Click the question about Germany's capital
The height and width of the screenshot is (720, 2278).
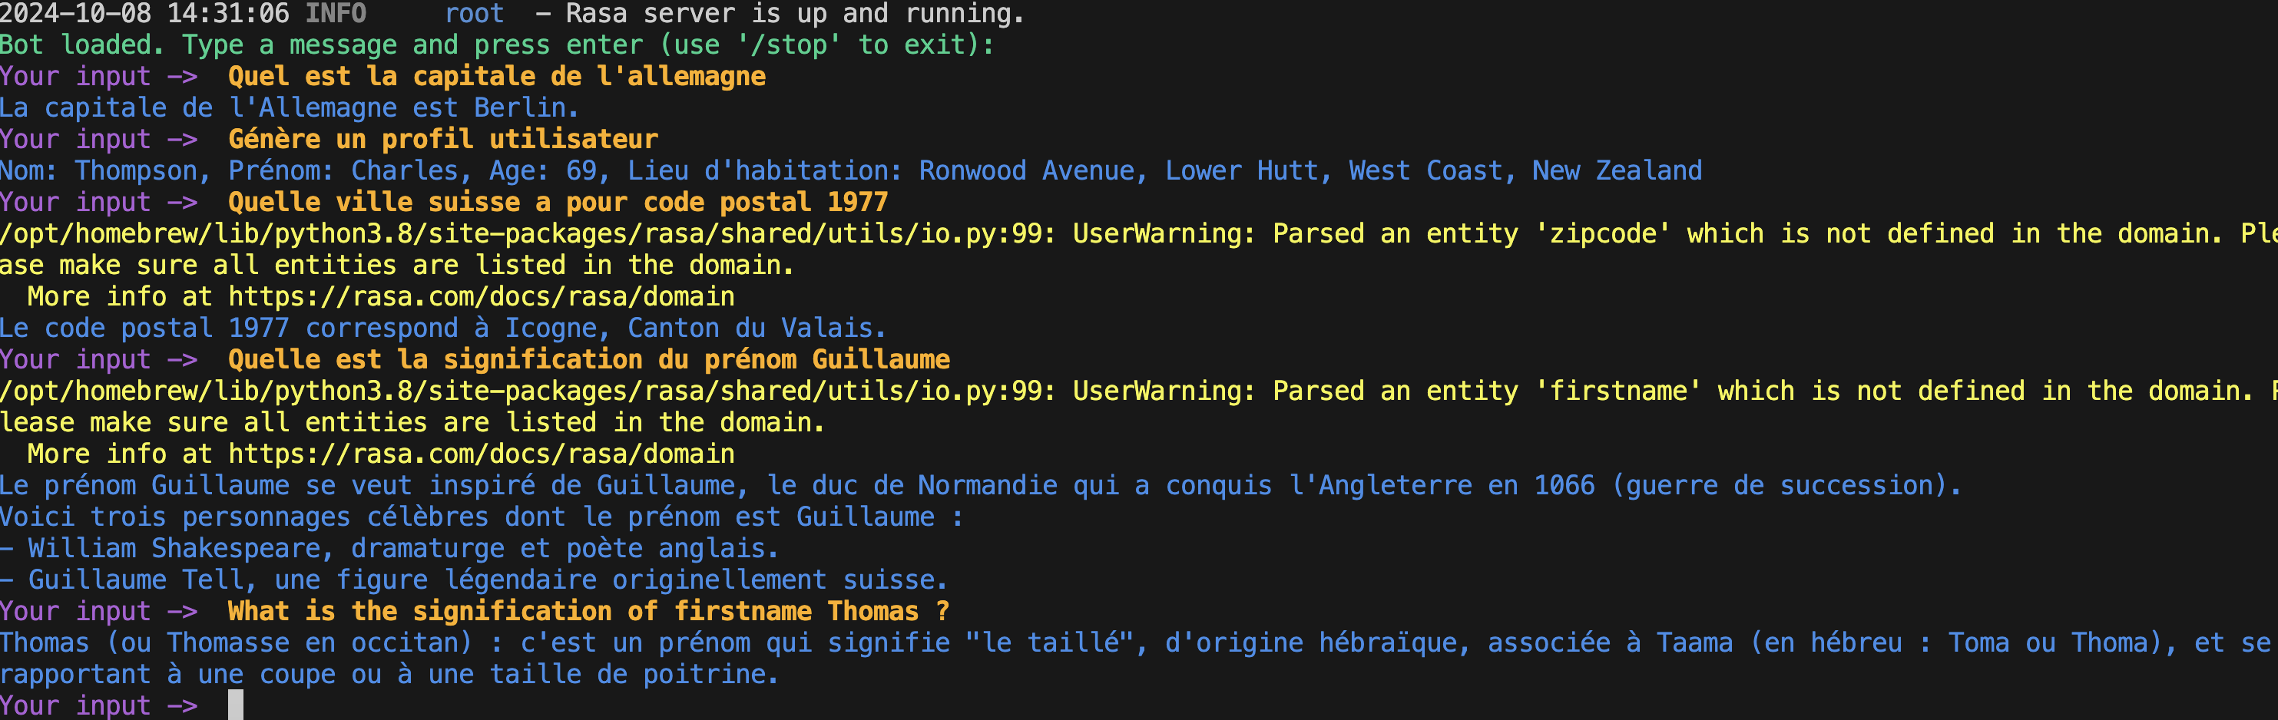coord(496,77)
